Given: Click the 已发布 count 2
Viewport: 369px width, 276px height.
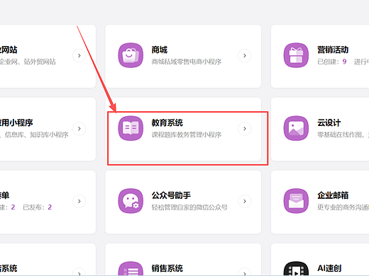Looking at the screenshot, I should pos(50,207).
